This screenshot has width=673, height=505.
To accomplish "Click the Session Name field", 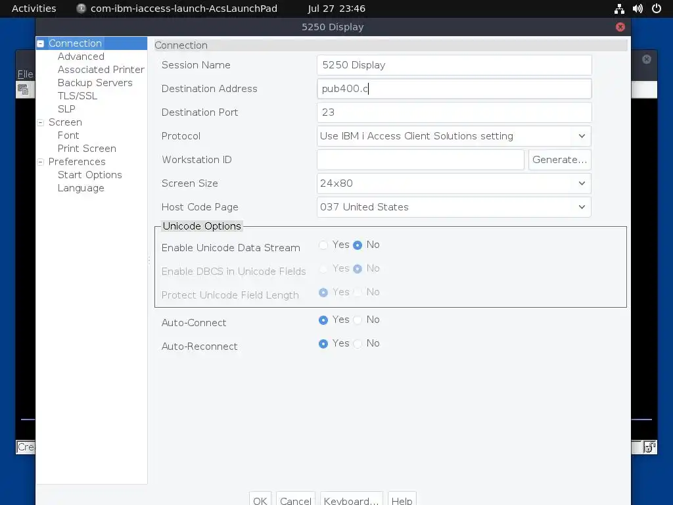I will pyautogui.click(x=454, y=65).
